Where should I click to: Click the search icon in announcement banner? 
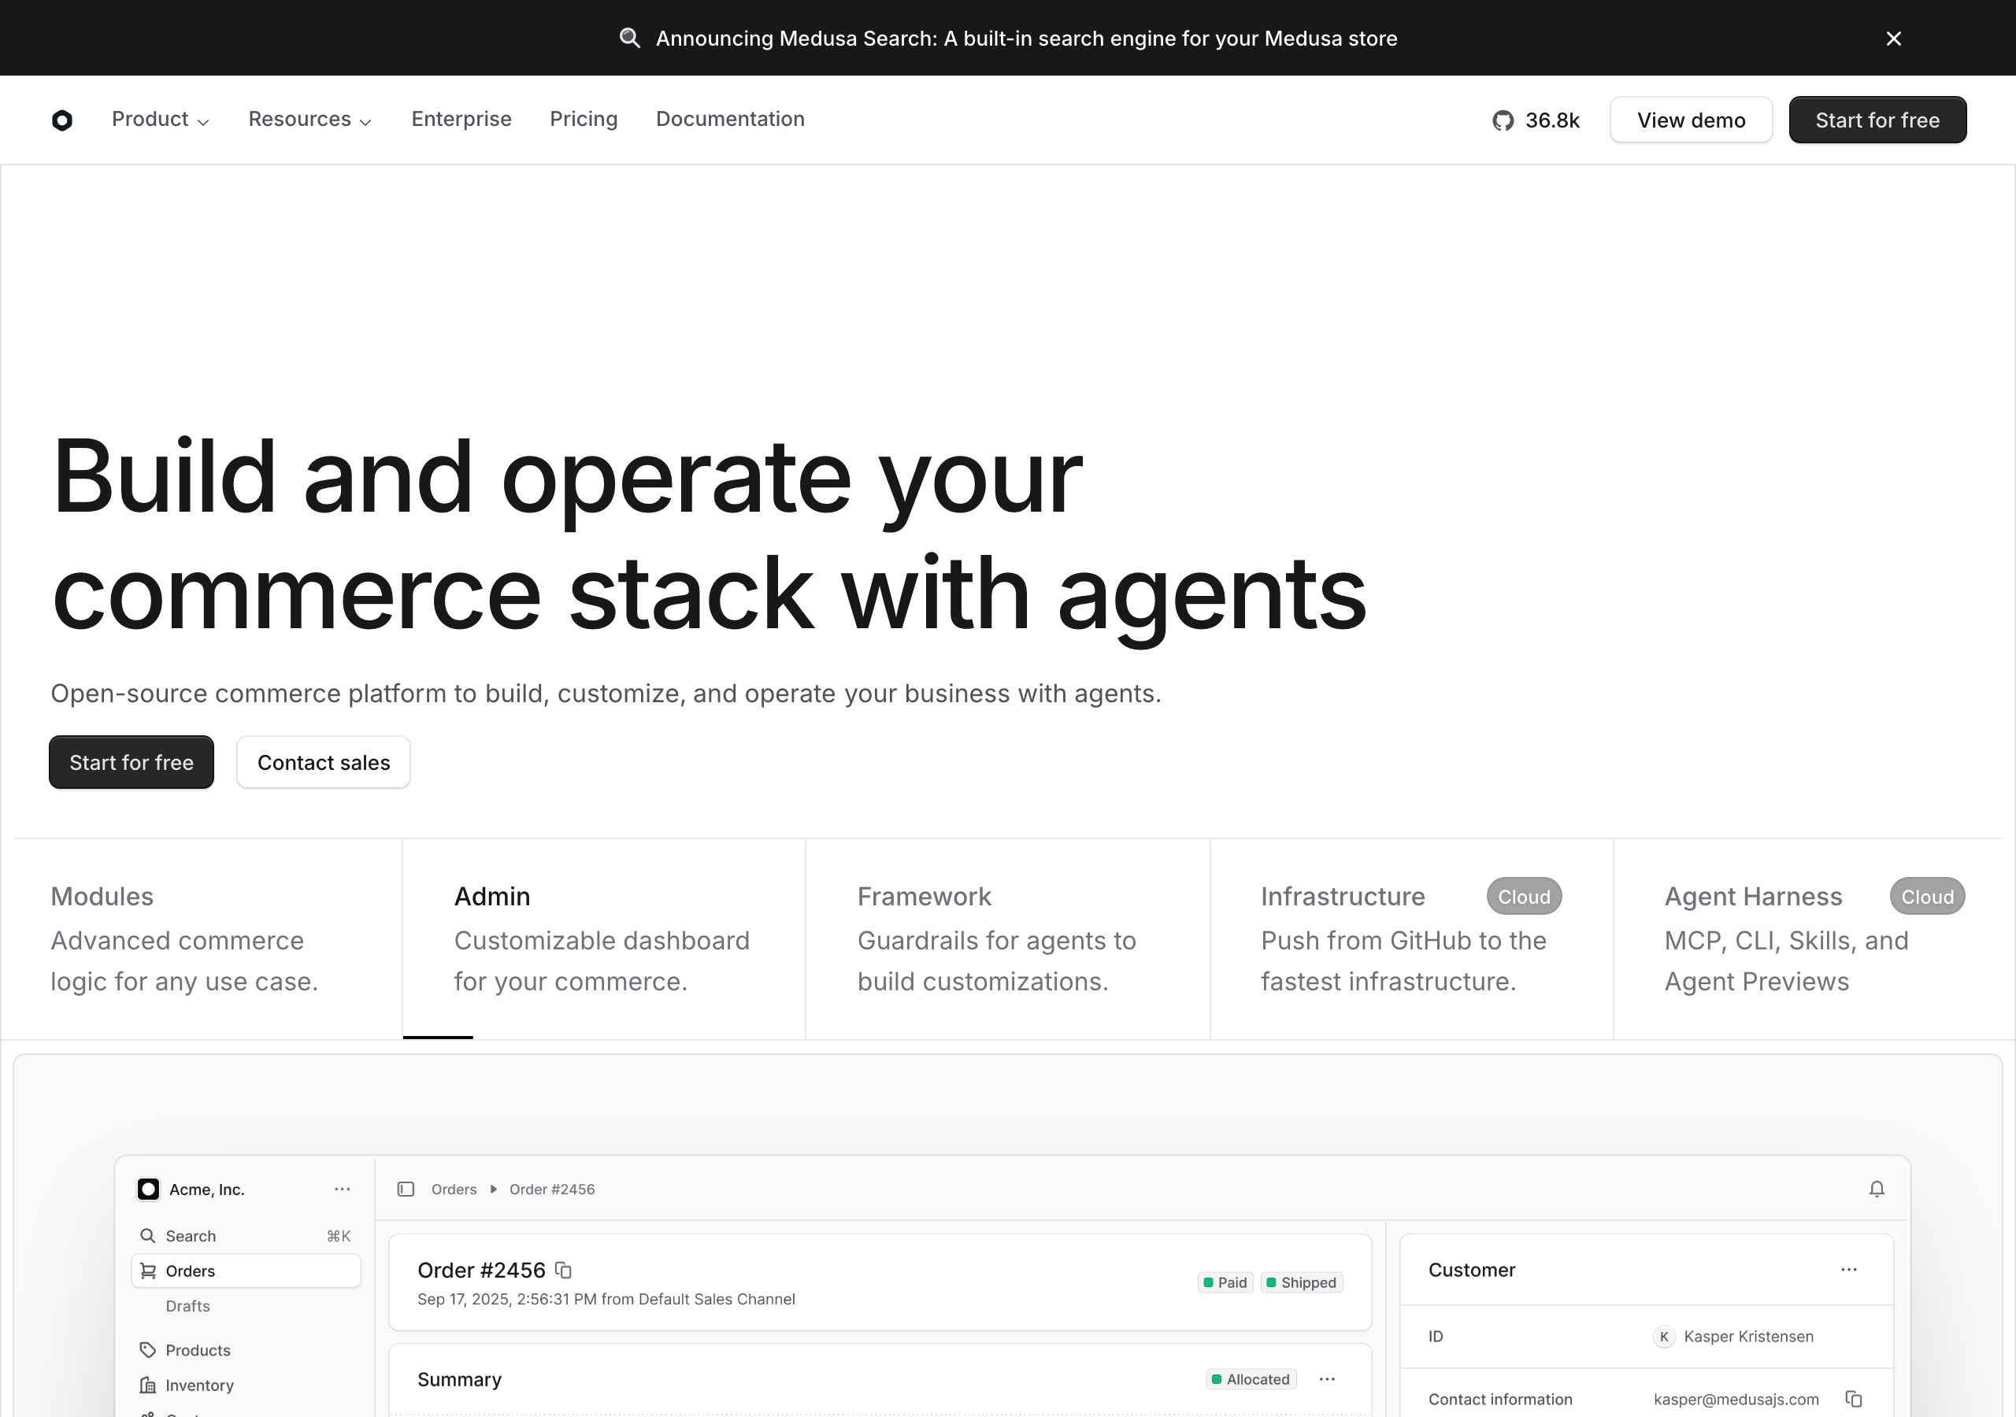click(629, 38)
